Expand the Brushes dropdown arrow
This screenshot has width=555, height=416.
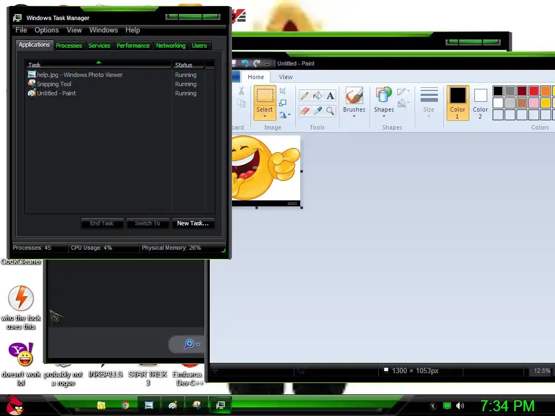pyautogui.click(x=354, y=116)
